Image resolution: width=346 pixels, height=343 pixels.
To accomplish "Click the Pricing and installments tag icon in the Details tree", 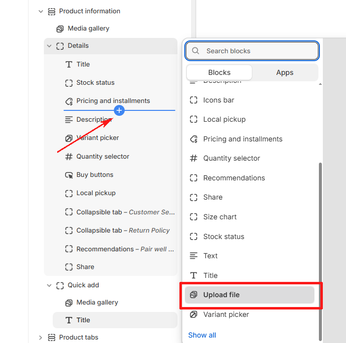I will click(69, 101).
